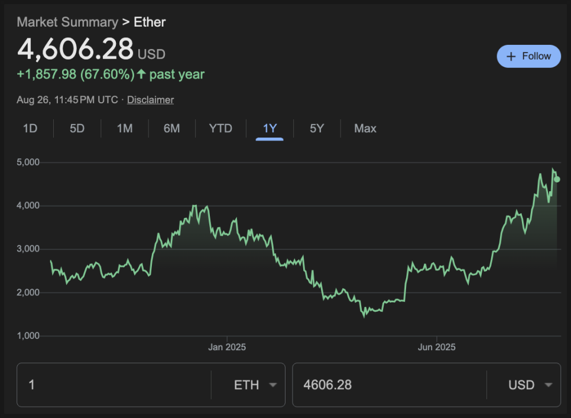Click the Aug 26, 11:45 PM UTC timestamp
This screenshot has height=418, width=571.
coord(67,100)
